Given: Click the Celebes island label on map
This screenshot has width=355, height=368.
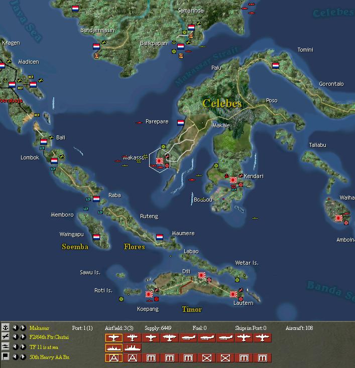Looking at the screenshot, I should coord(222,103).
